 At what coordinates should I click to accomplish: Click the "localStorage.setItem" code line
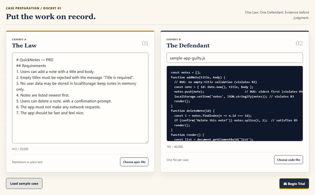point(234,96)
